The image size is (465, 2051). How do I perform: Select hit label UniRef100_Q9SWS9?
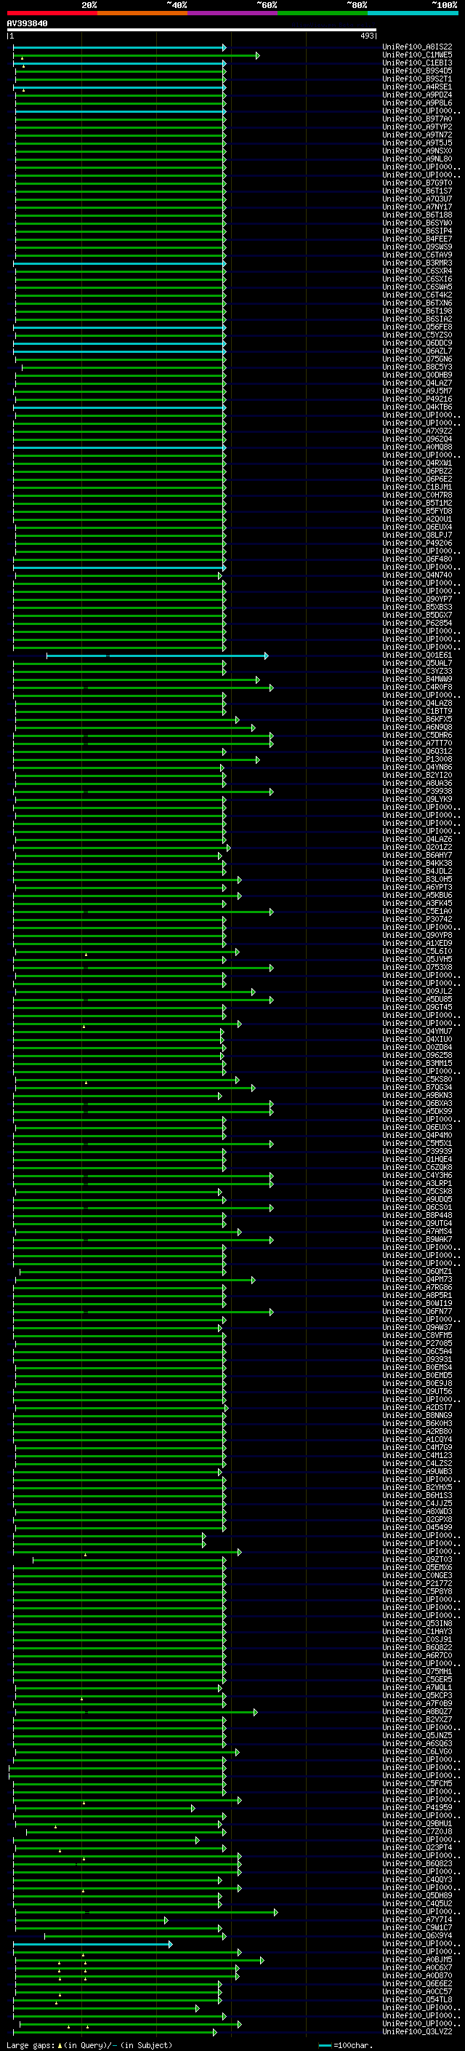point(417,247)
